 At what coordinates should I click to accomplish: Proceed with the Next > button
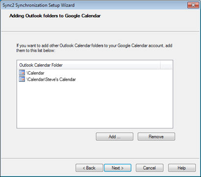tap(118, 168)
